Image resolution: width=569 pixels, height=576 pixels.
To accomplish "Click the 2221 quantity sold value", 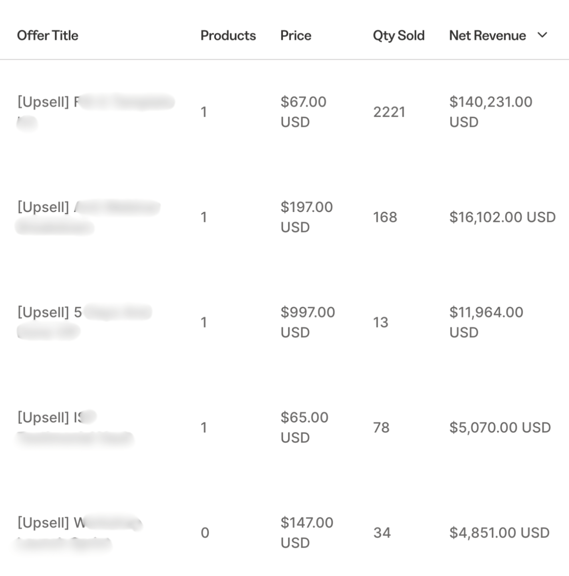I will pyautogui.click(x=389, y=112).
